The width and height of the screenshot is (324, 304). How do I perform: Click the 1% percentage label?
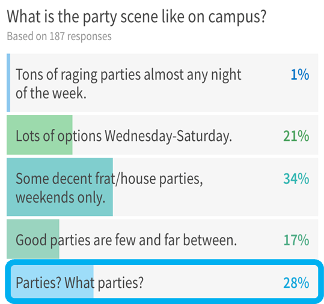[x=300, y=74]
